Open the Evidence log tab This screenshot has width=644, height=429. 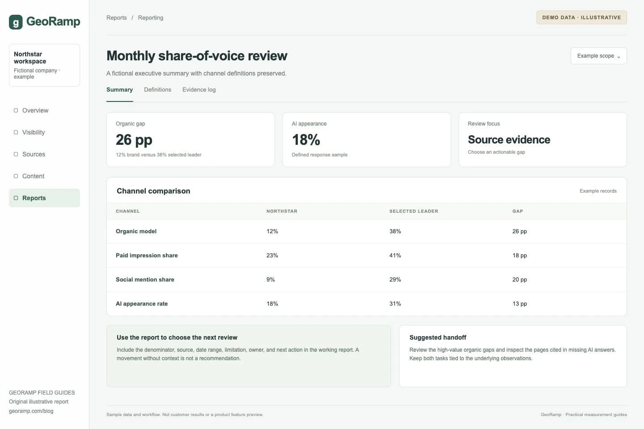pyautogui.click(x=199, y=90)
